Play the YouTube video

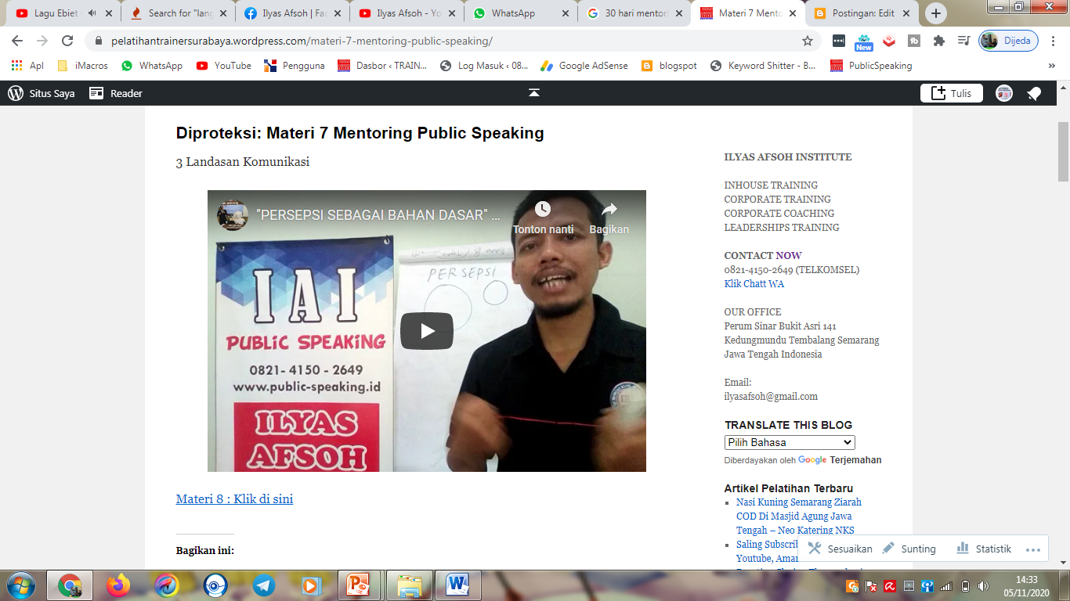pos(427,331)
